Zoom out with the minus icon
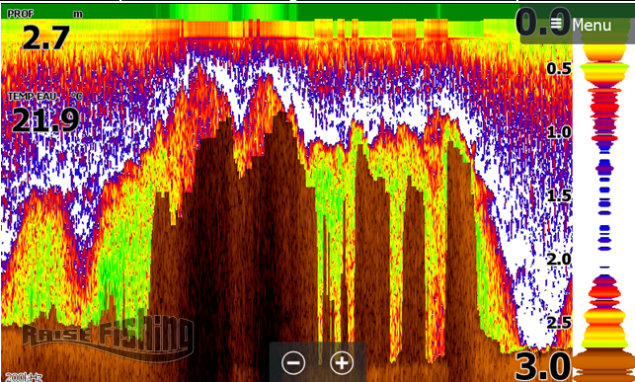This screenshot has height=382, width=635. click(293, 363)
